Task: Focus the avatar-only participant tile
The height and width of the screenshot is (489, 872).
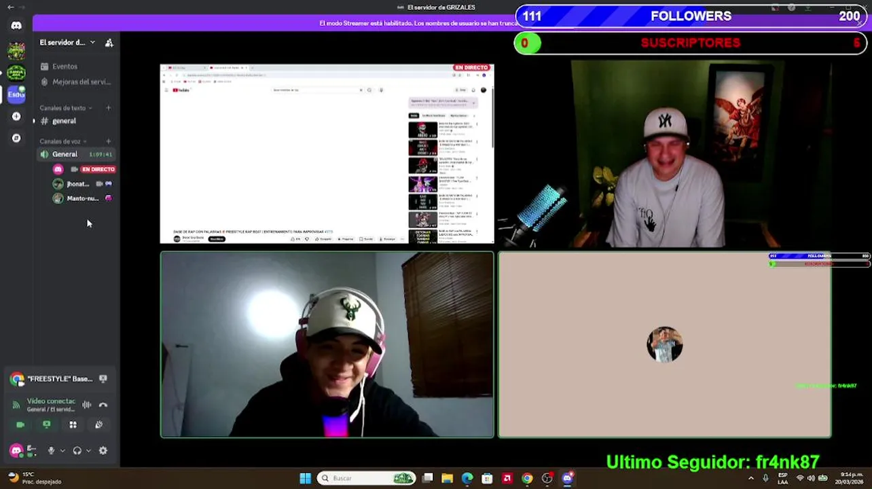Action: pos(664,344)
